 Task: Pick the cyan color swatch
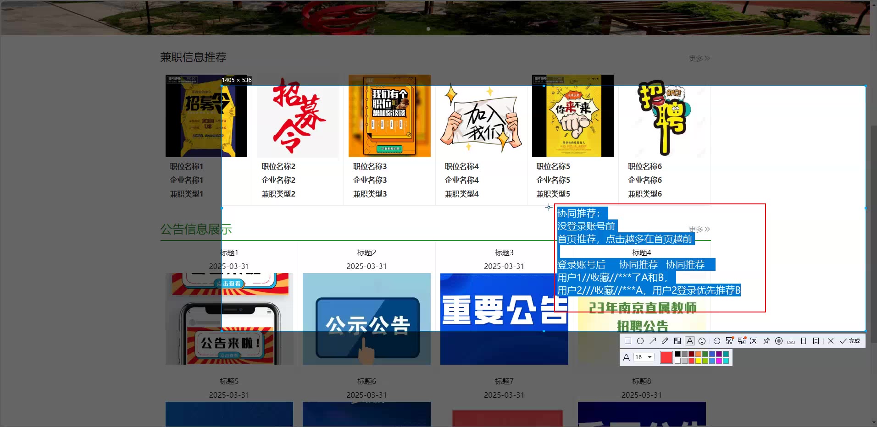click(x=726, y=361)
